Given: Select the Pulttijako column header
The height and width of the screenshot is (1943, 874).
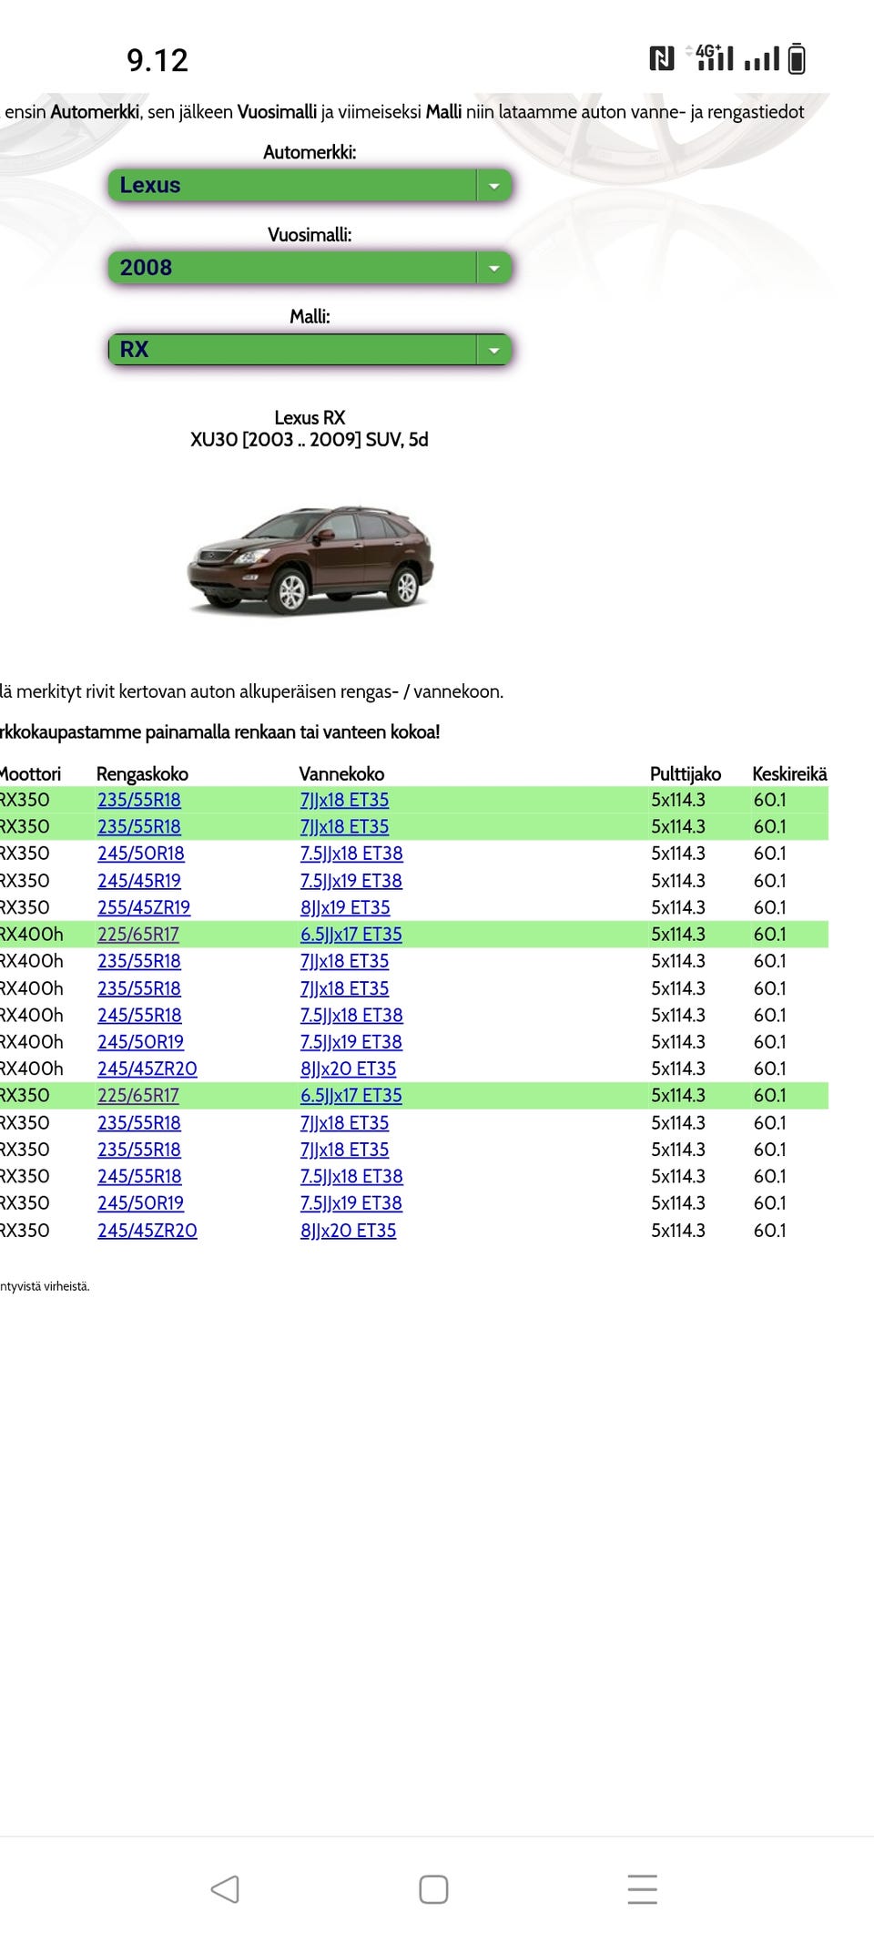Looking at the screenshot, I should 686,774.
